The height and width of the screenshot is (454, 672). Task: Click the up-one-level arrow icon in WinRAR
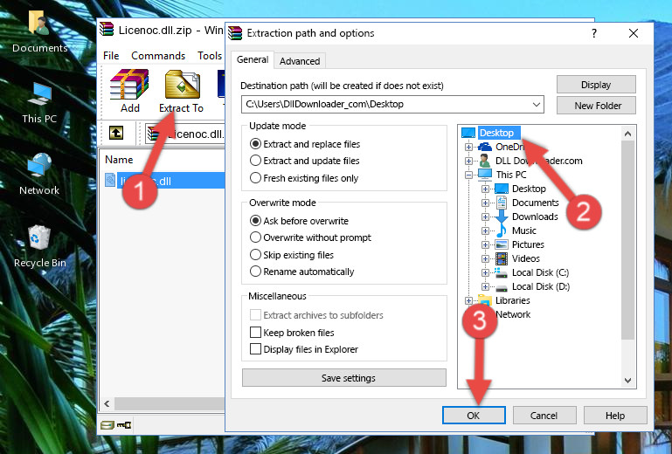point(116,134)
